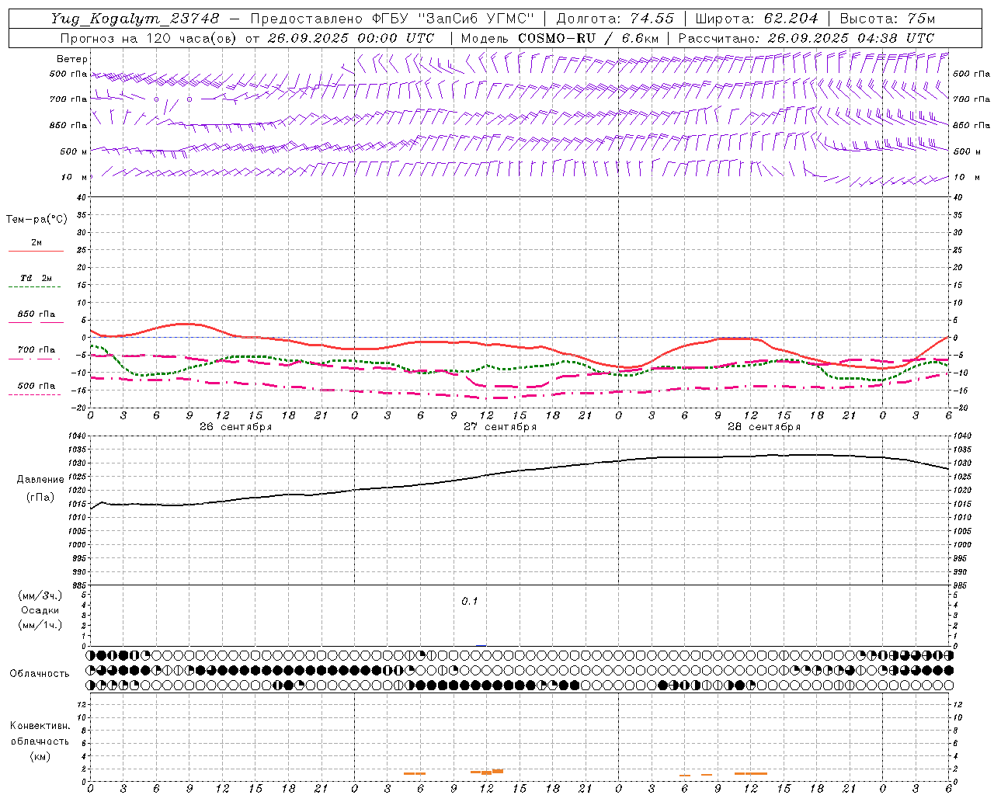Click the 0.1 precipitation value

point(470,602)
